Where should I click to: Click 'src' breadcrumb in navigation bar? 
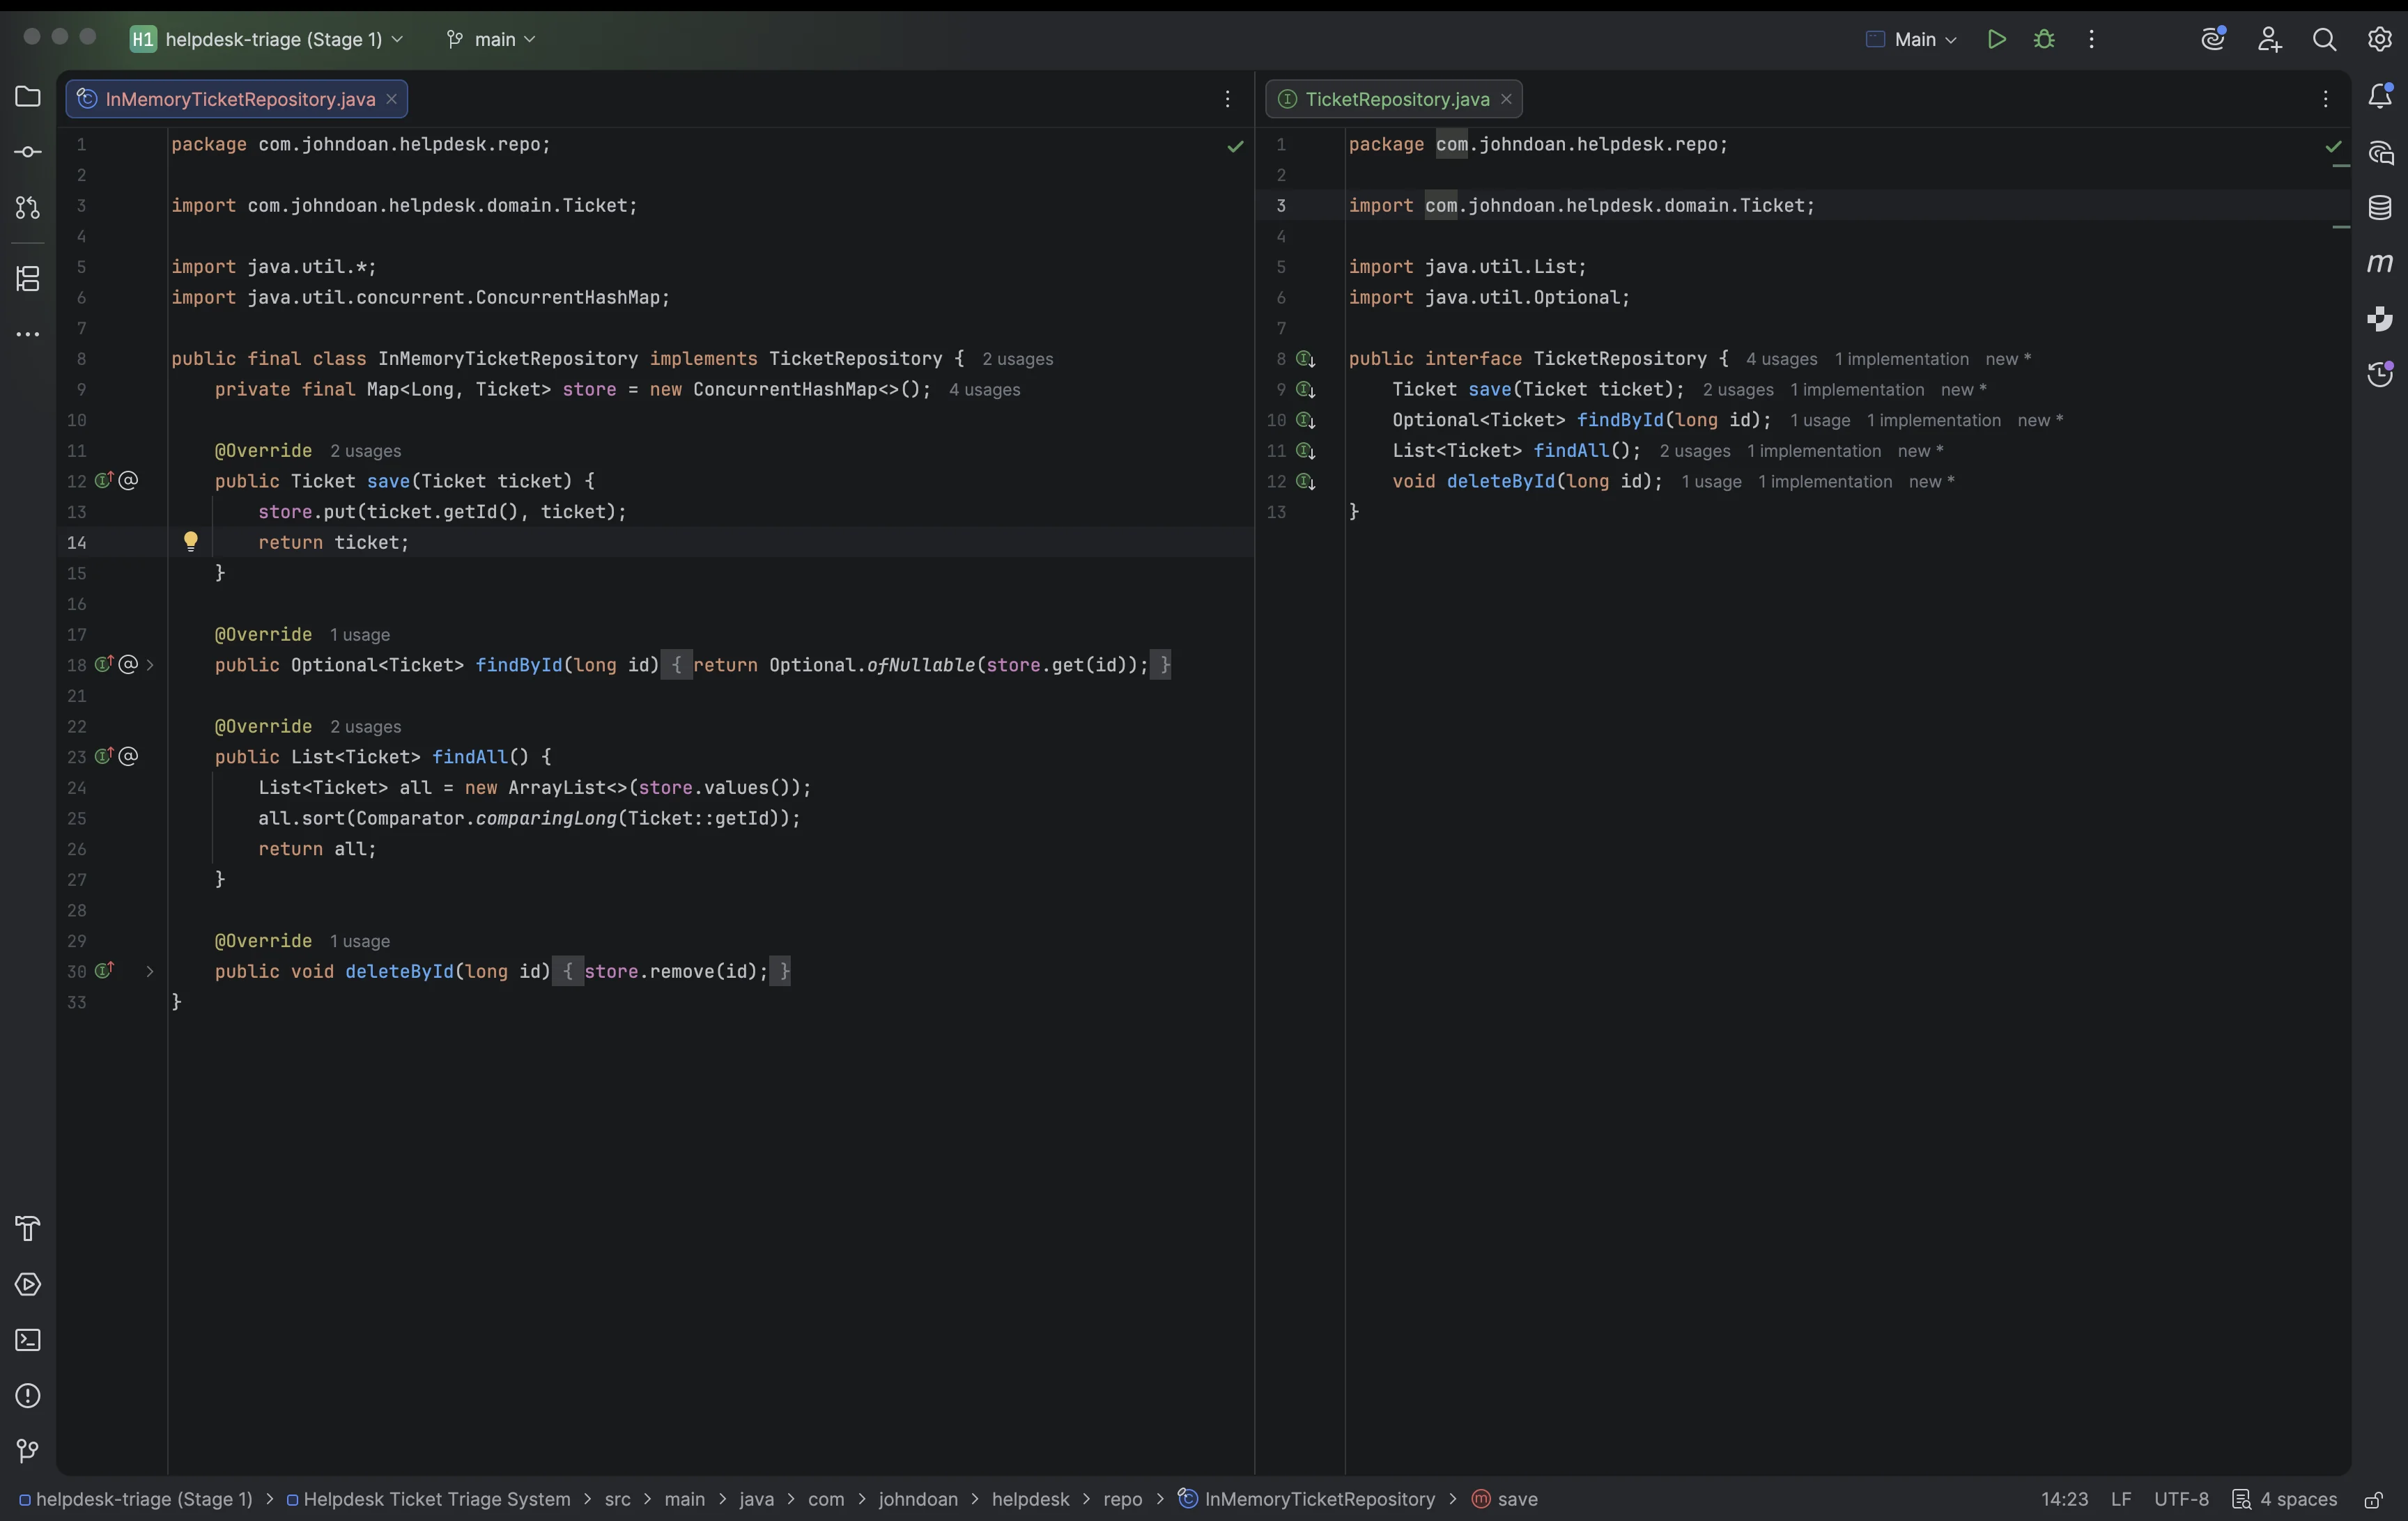tap(617, 1499)
